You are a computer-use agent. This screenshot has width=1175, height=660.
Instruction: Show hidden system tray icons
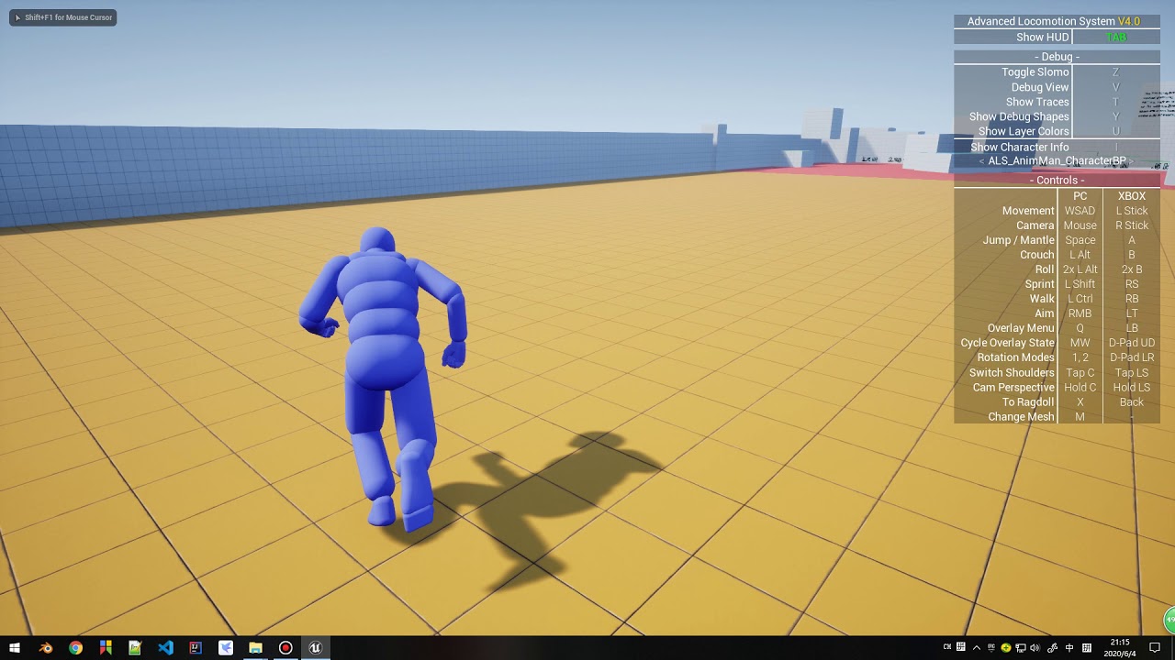[x=977, y=648]
